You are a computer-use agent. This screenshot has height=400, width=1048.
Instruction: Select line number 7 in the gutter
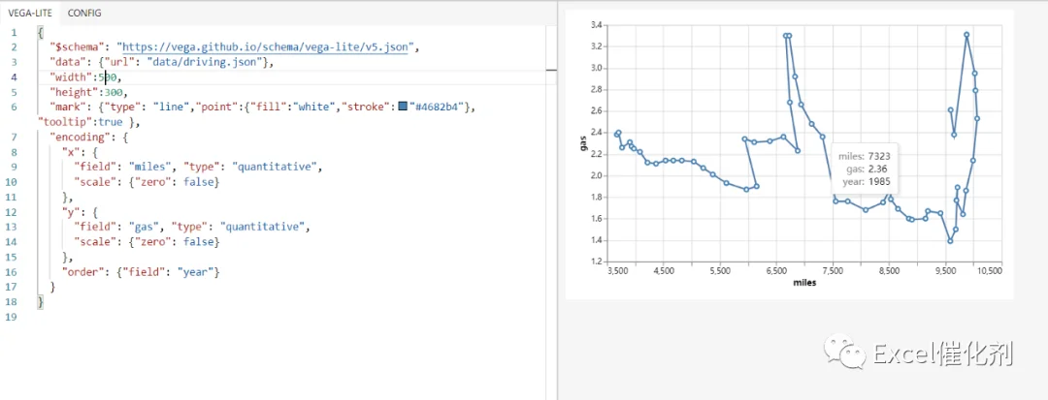coord(14,137)
